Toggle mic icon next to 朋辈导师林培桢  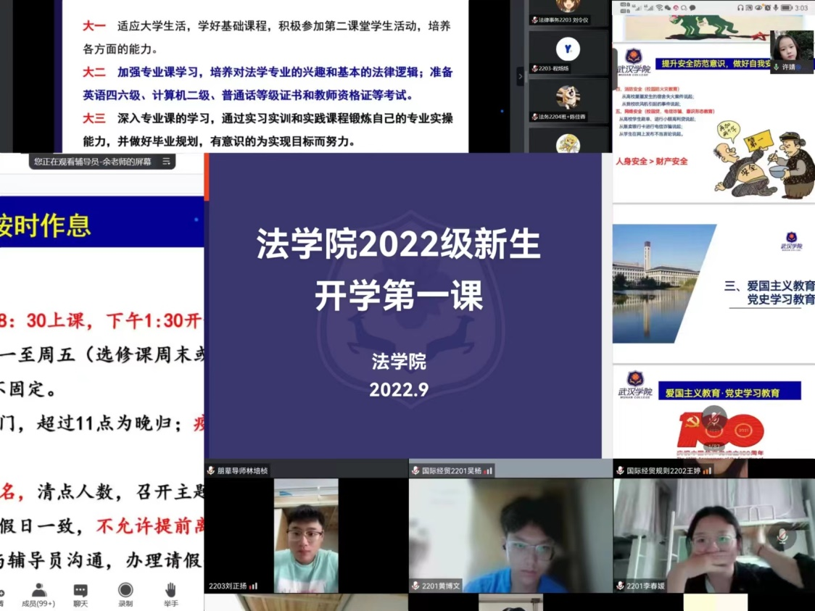(211, 470)
